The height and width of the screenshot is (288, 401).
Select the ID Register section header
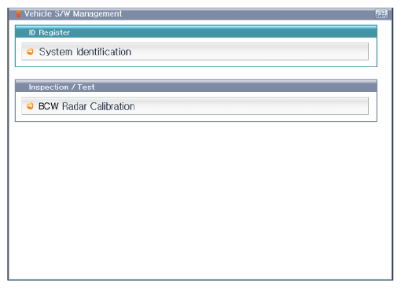click(196, 32)
